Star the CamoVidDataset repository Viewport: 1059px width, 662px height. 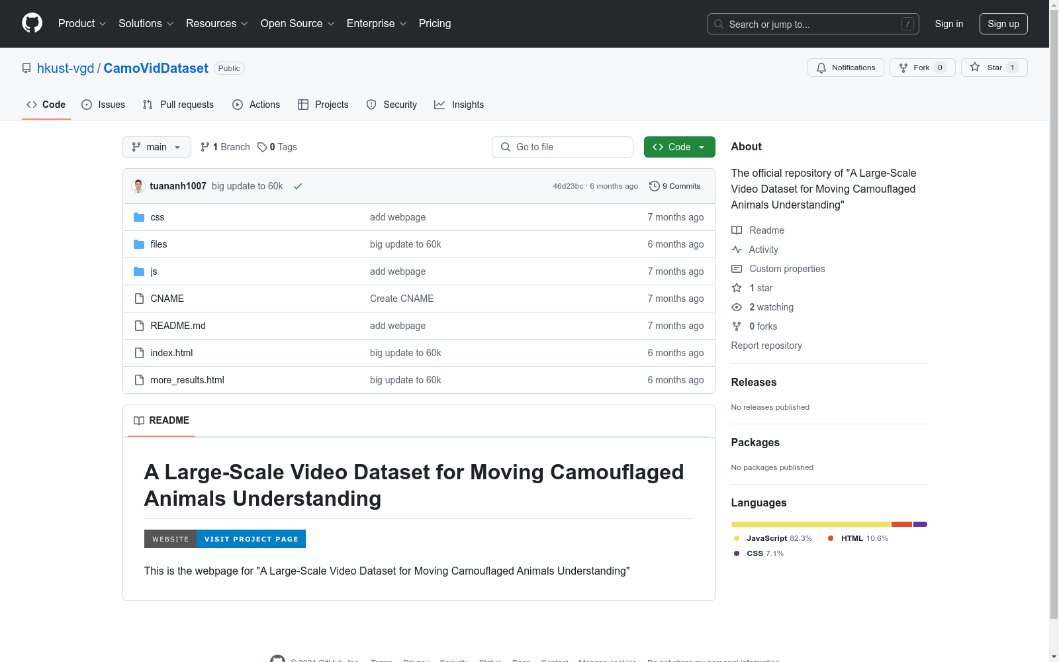(x=994, y=68)
